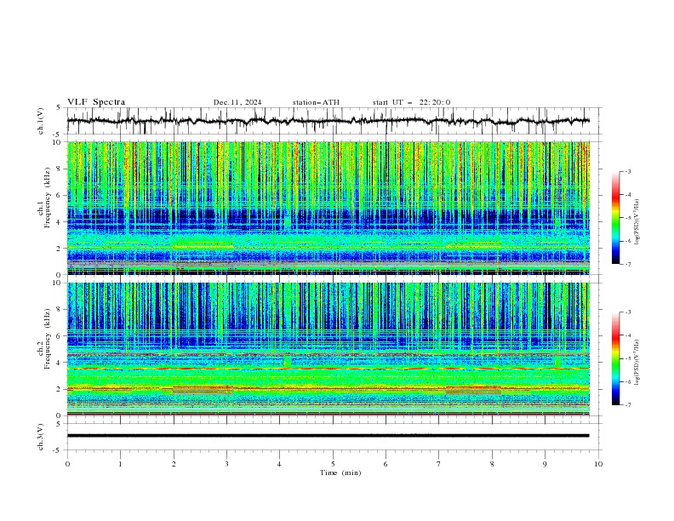The height and width of the screenshot is (521, 674).
Task: Click the '-7' label on upper colorbar
Action: pyautogui.click(x=628, y=264)
